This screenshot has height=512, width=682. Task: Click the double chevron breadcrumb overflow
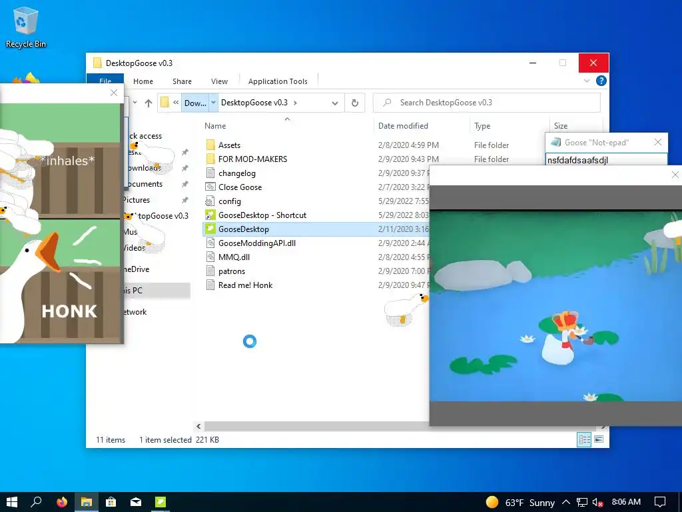[x=176, y=103]
